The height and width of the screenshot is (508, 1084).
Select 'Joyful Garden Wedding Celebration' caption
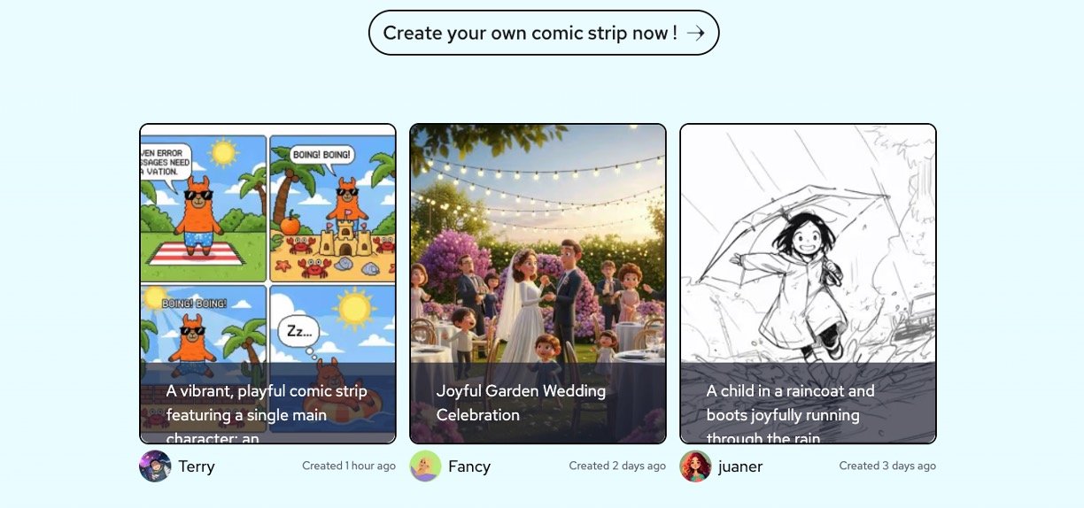tap(521, 403)
